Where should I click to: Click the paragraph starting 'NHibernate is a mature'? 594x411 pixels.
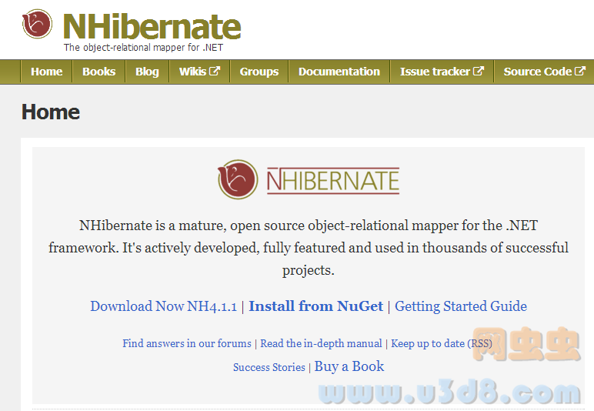click(308, 248)
